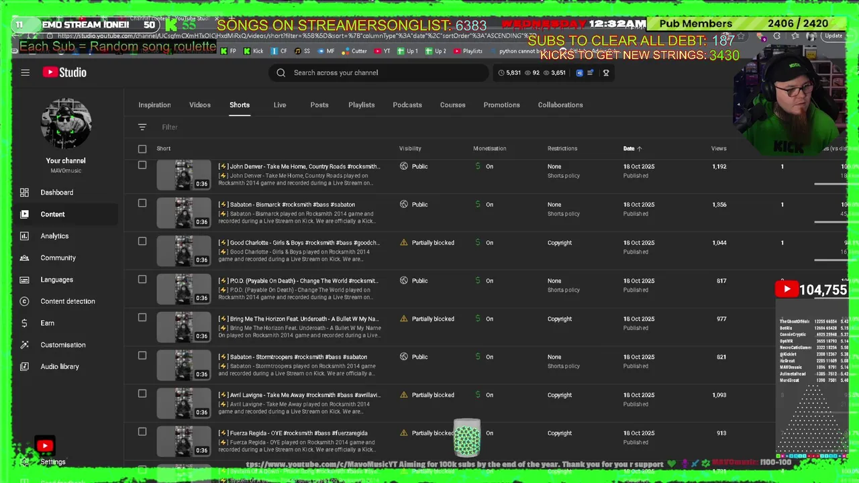Click Copyright restriction on Good Charlotte row

click(560, 243)
